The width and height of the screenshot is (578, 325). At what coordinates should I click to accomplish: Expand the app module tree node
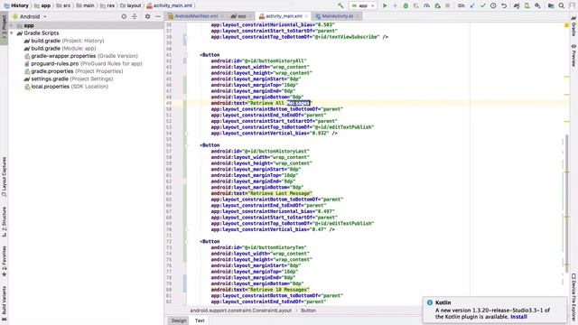12,25
